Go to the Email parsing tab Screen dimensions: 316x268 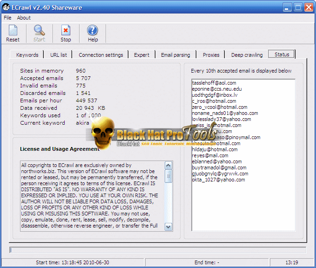point(175,55)
